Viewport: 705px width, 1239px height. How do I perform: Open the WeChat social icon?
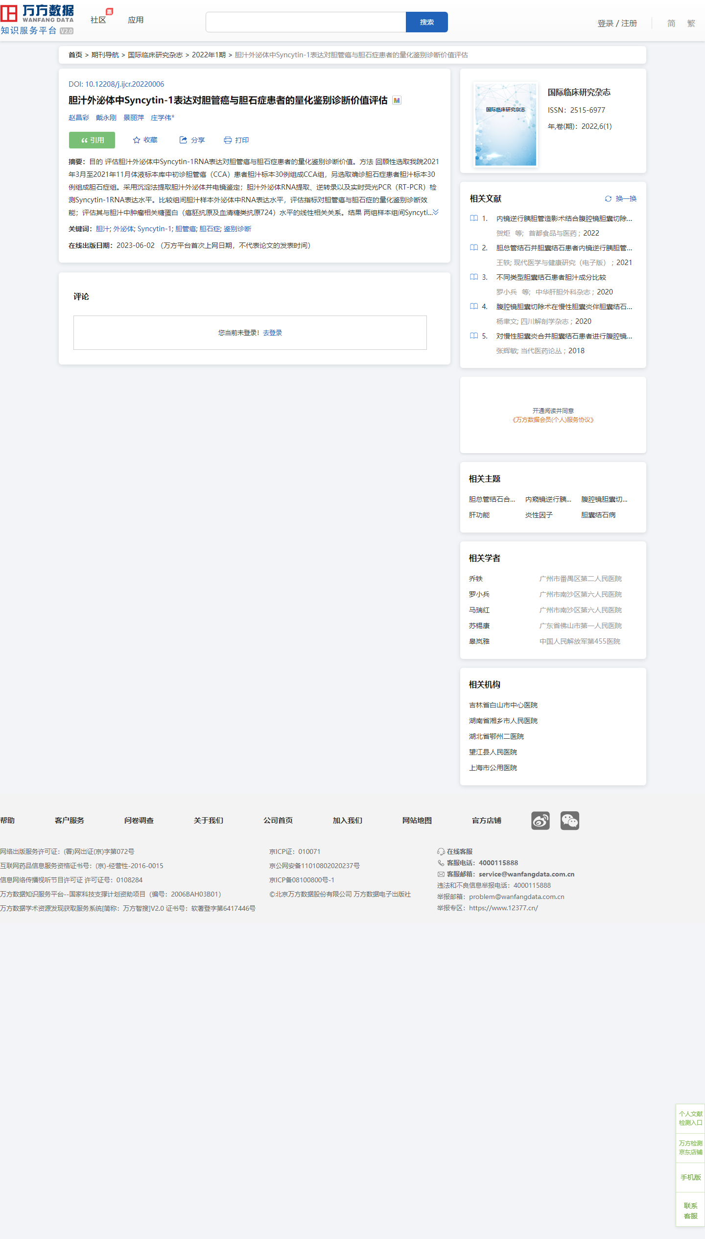pyautogui.click(x=569, y=820)
